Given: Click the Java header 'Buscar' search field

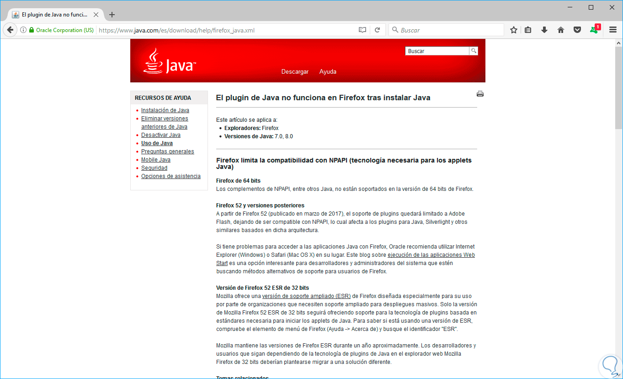Looking at the screenshot, I should pyautogui.click(x=437, y=51).
